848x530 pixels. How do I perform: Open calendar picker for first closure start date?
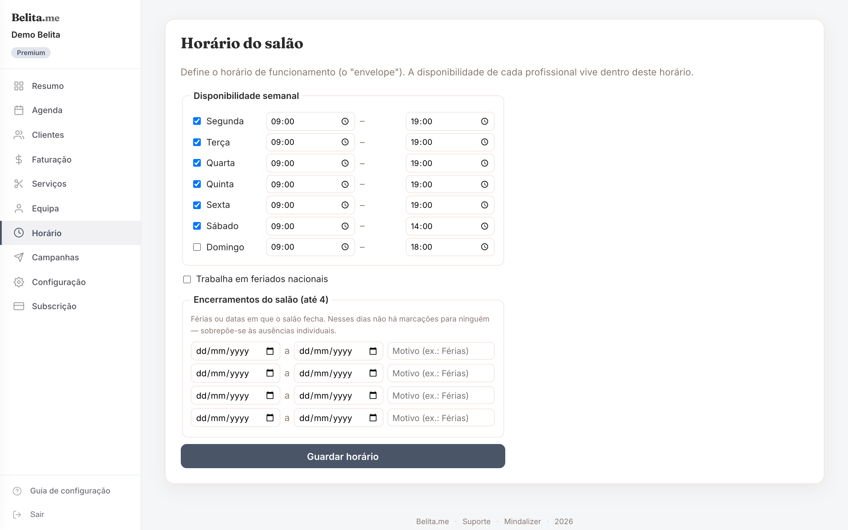pos(270,351)
